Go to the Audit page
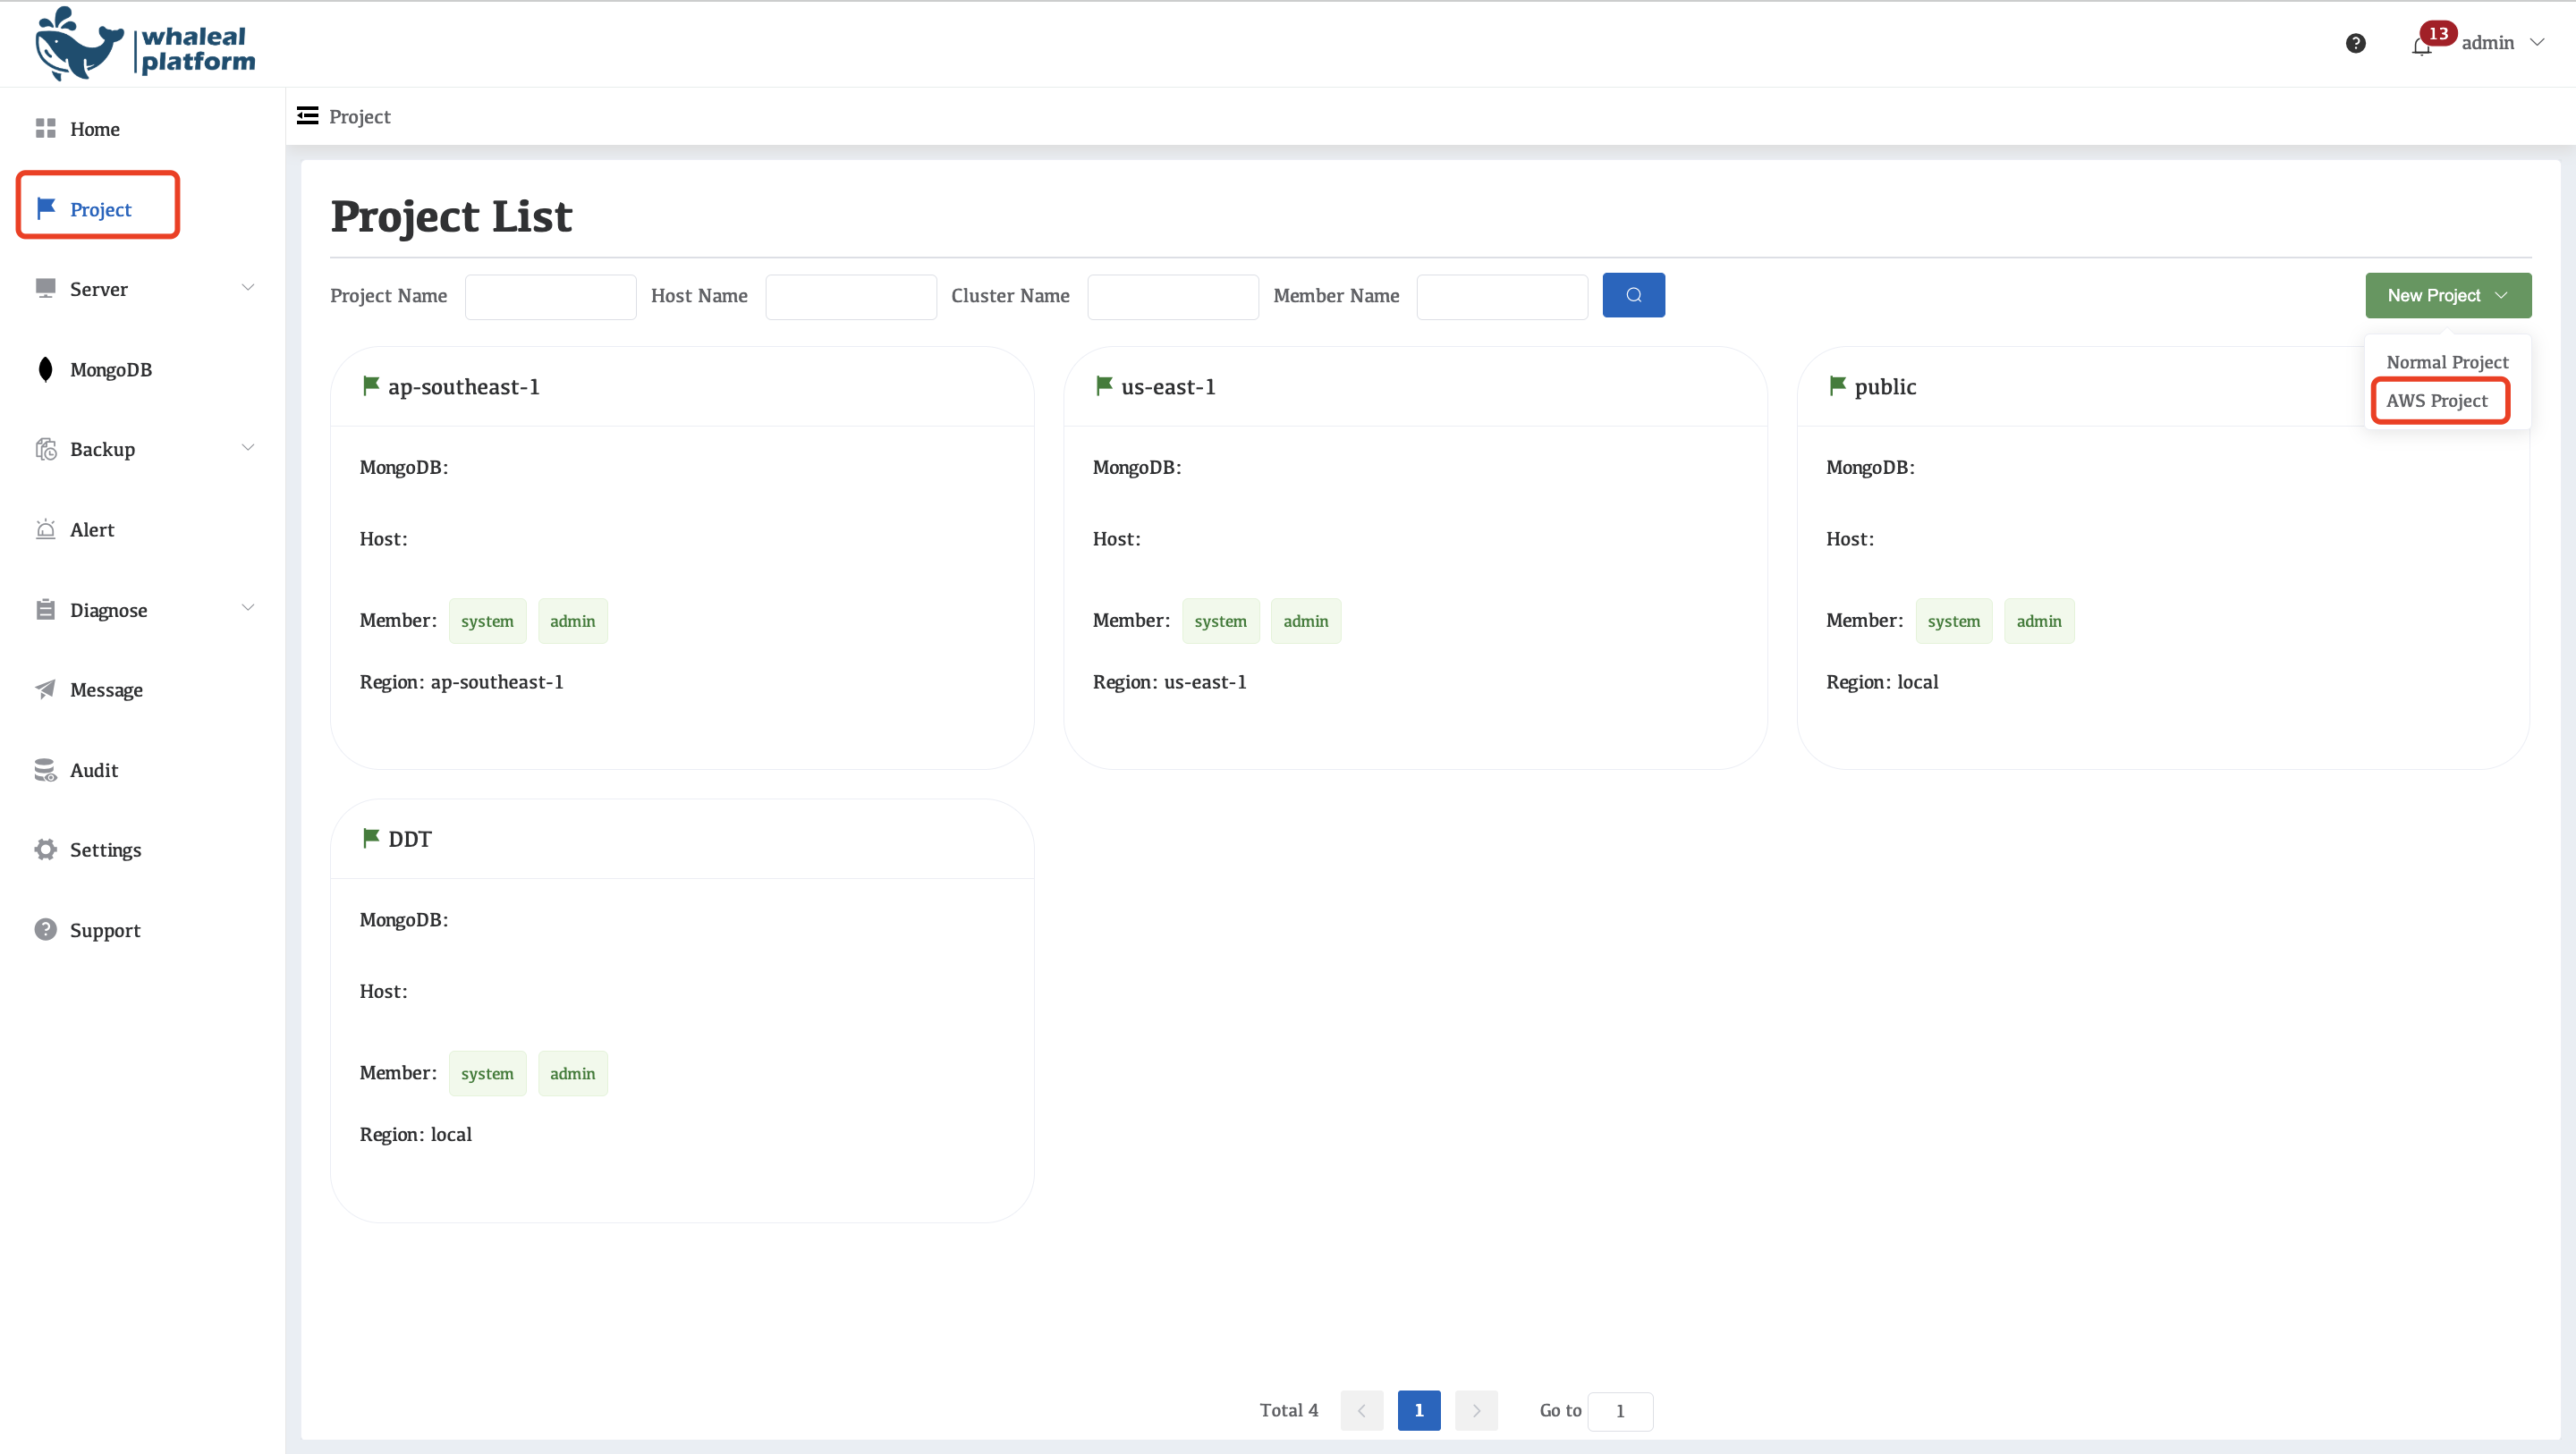 93,770
